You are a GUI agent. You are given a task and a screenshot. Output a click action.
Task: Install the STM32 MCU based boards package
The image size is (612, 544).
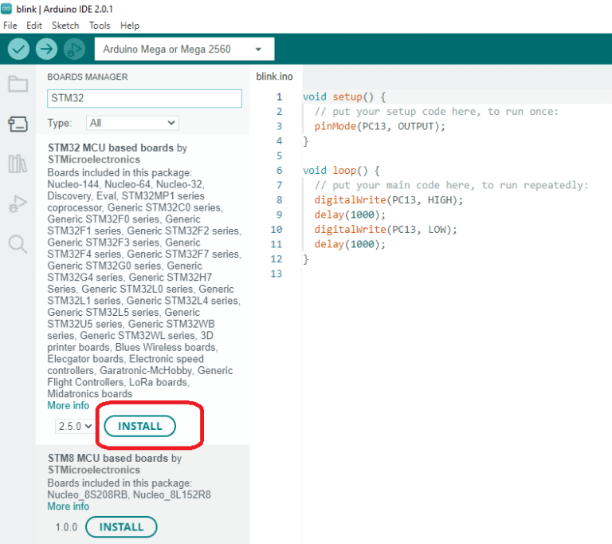pos(139,426)
